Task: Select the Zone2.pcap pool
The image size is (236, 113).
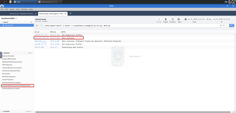Action: (17, 25)
